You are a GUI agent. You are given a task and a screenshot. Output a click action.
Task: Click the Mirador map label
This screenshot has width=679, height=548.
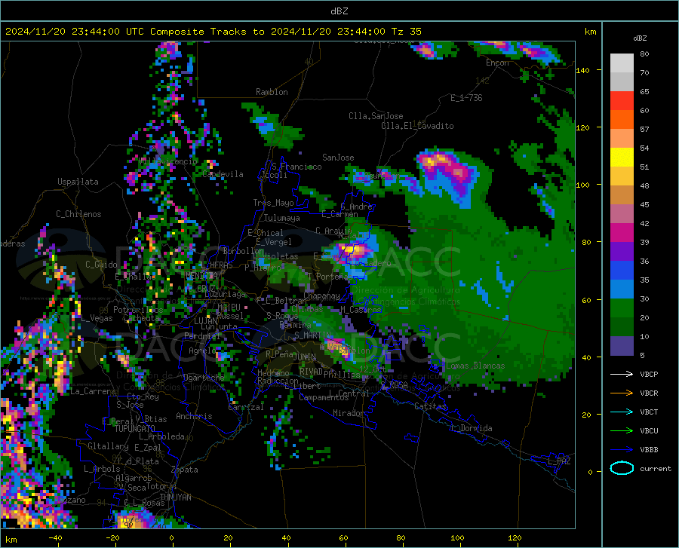[x=349, y=413]
